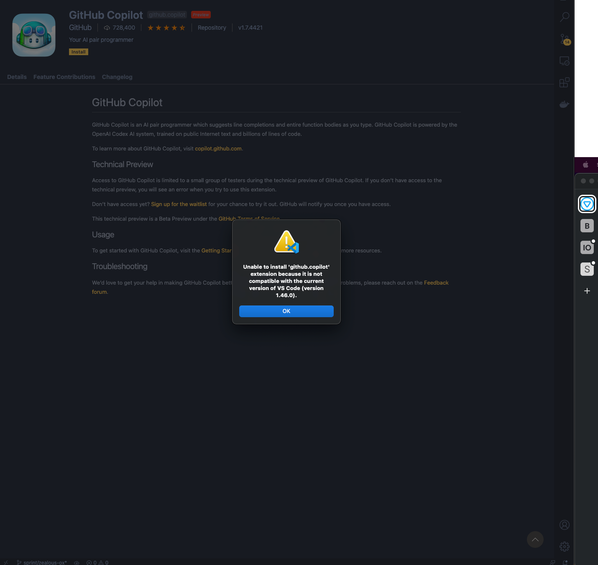Open the Feedback forum link
The width and height of the screenshot is (598, 565).
pyautogui.click(x=436, y=283)
